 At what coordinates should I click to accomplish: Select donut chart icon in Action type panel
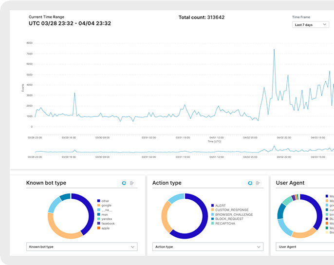coord(250,183)
